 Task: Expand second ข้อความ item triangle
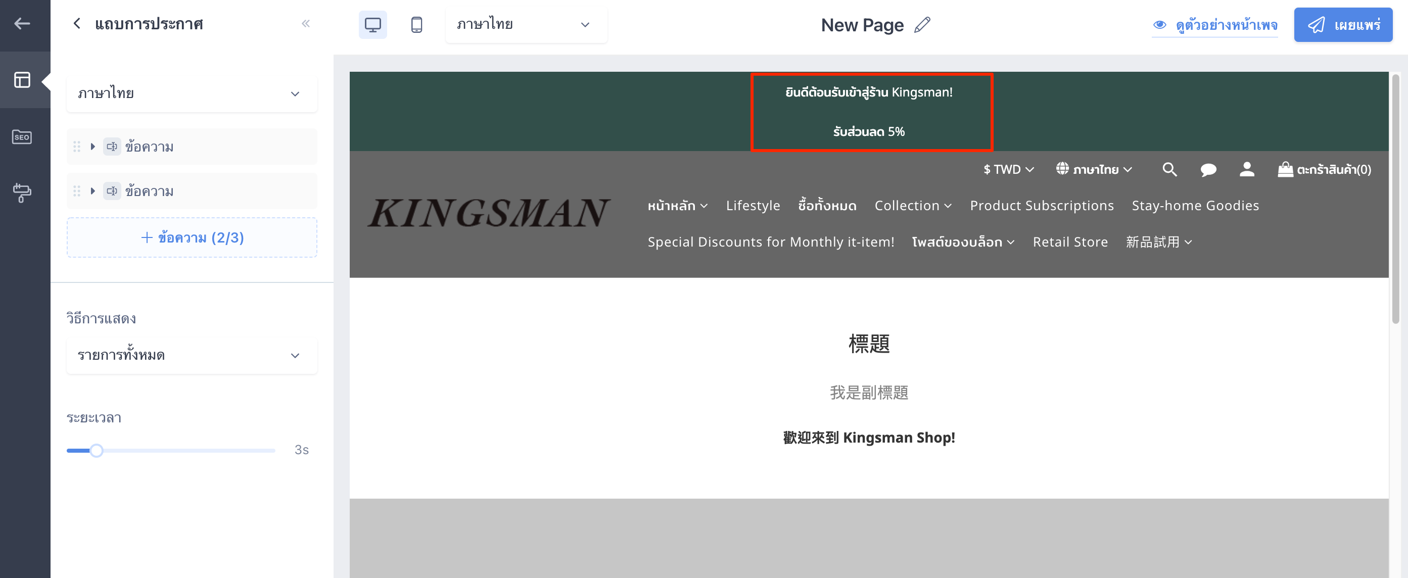click(93, 190)
